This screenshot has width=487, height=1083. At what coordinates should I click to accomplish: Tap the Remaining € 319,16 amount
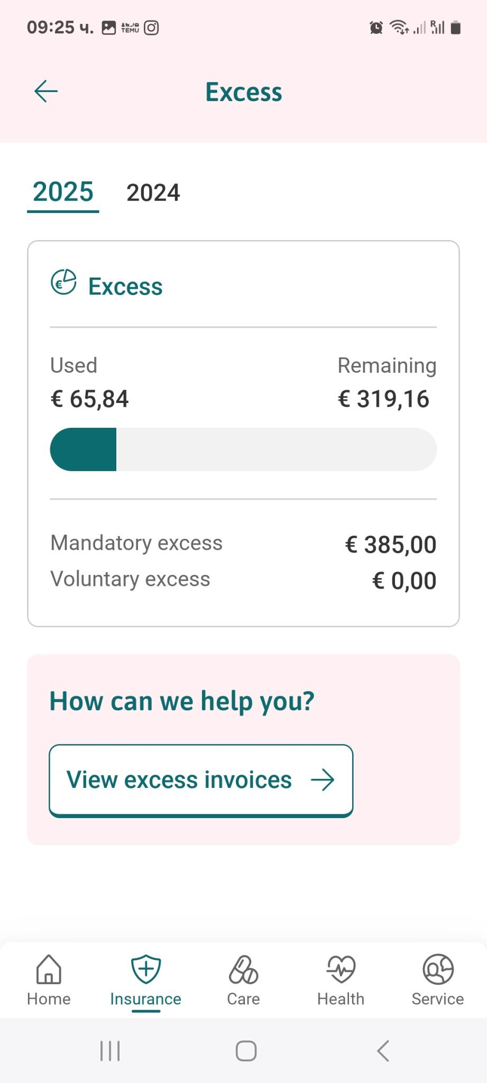(383, 399)
